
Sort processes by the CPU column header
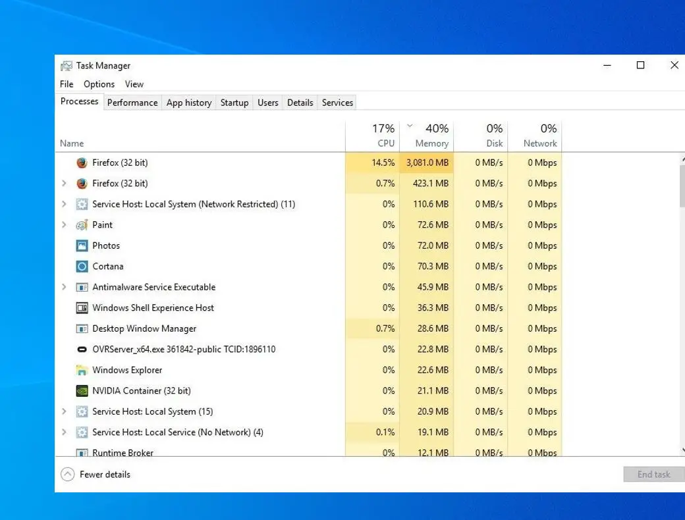coord(372,136)
